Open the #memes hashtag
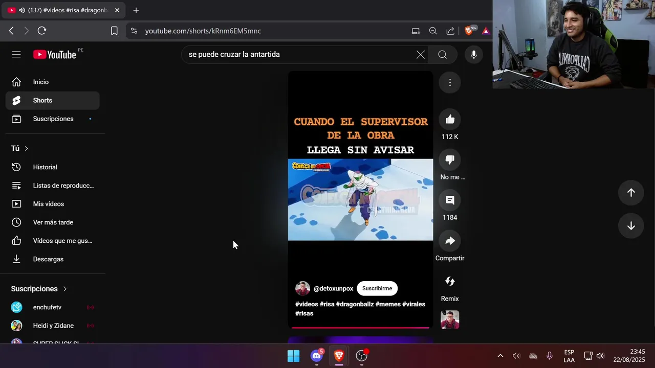 pos(388,304)
